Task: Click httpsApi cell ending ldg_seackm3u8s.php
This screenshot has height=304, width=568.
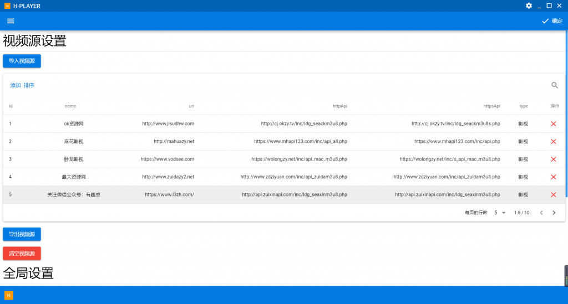Action: [456, 123]
